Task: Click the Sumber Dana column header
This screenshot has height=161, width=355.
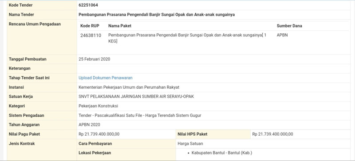Action: click(x=289, y=26)
